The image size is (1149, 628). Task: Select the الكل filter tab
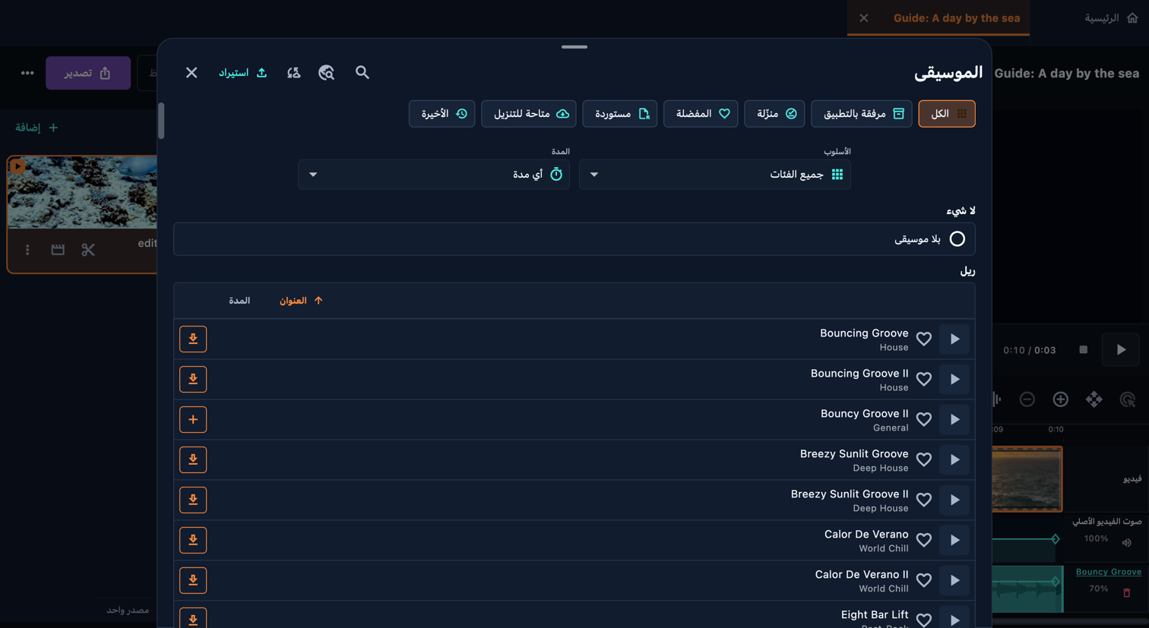pos(947,114)
